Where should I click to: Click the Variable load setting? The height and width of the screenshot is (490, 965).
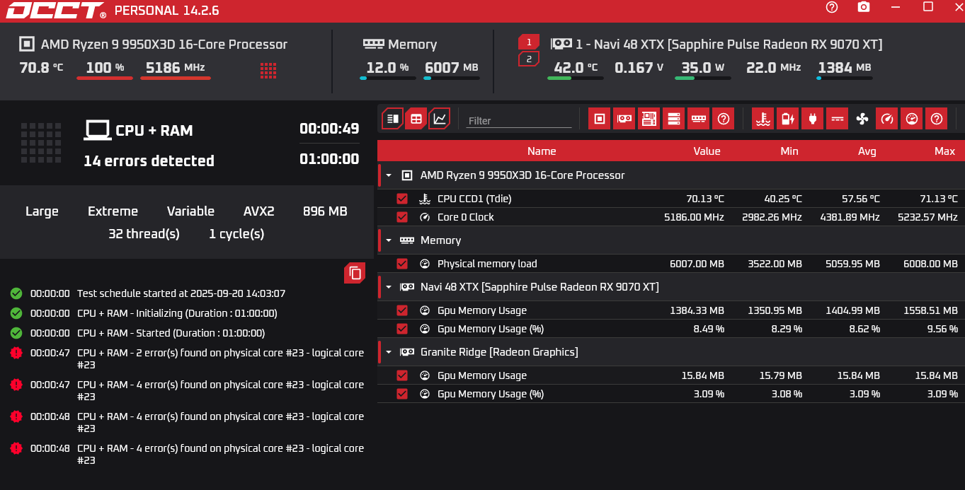[x=190, y=211]
